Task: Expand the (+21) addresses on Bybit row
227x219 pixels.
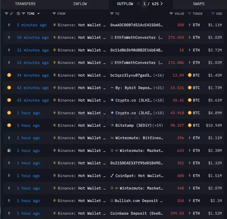Action: point(159,88)
